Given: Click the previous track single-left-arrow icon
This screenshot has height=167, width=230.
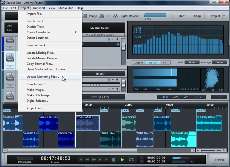Looking at the screenshot, I should [x=81, y=159].
